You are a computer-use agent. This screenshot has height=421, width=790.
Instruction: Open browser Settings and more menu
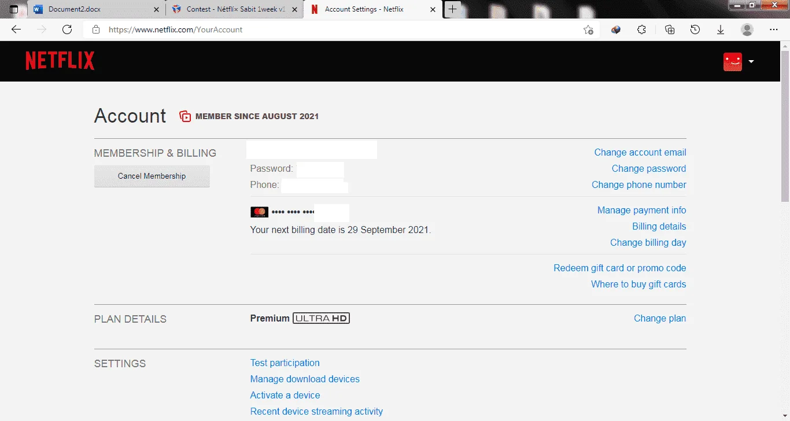tap(774, 29)
